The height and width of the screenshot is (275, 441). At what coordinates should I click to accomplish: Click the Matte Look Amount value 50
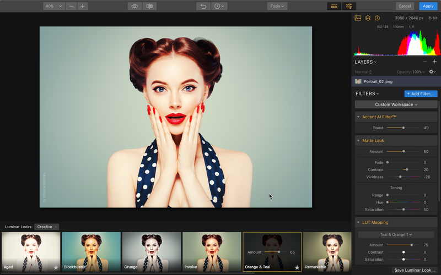point(426,152)
